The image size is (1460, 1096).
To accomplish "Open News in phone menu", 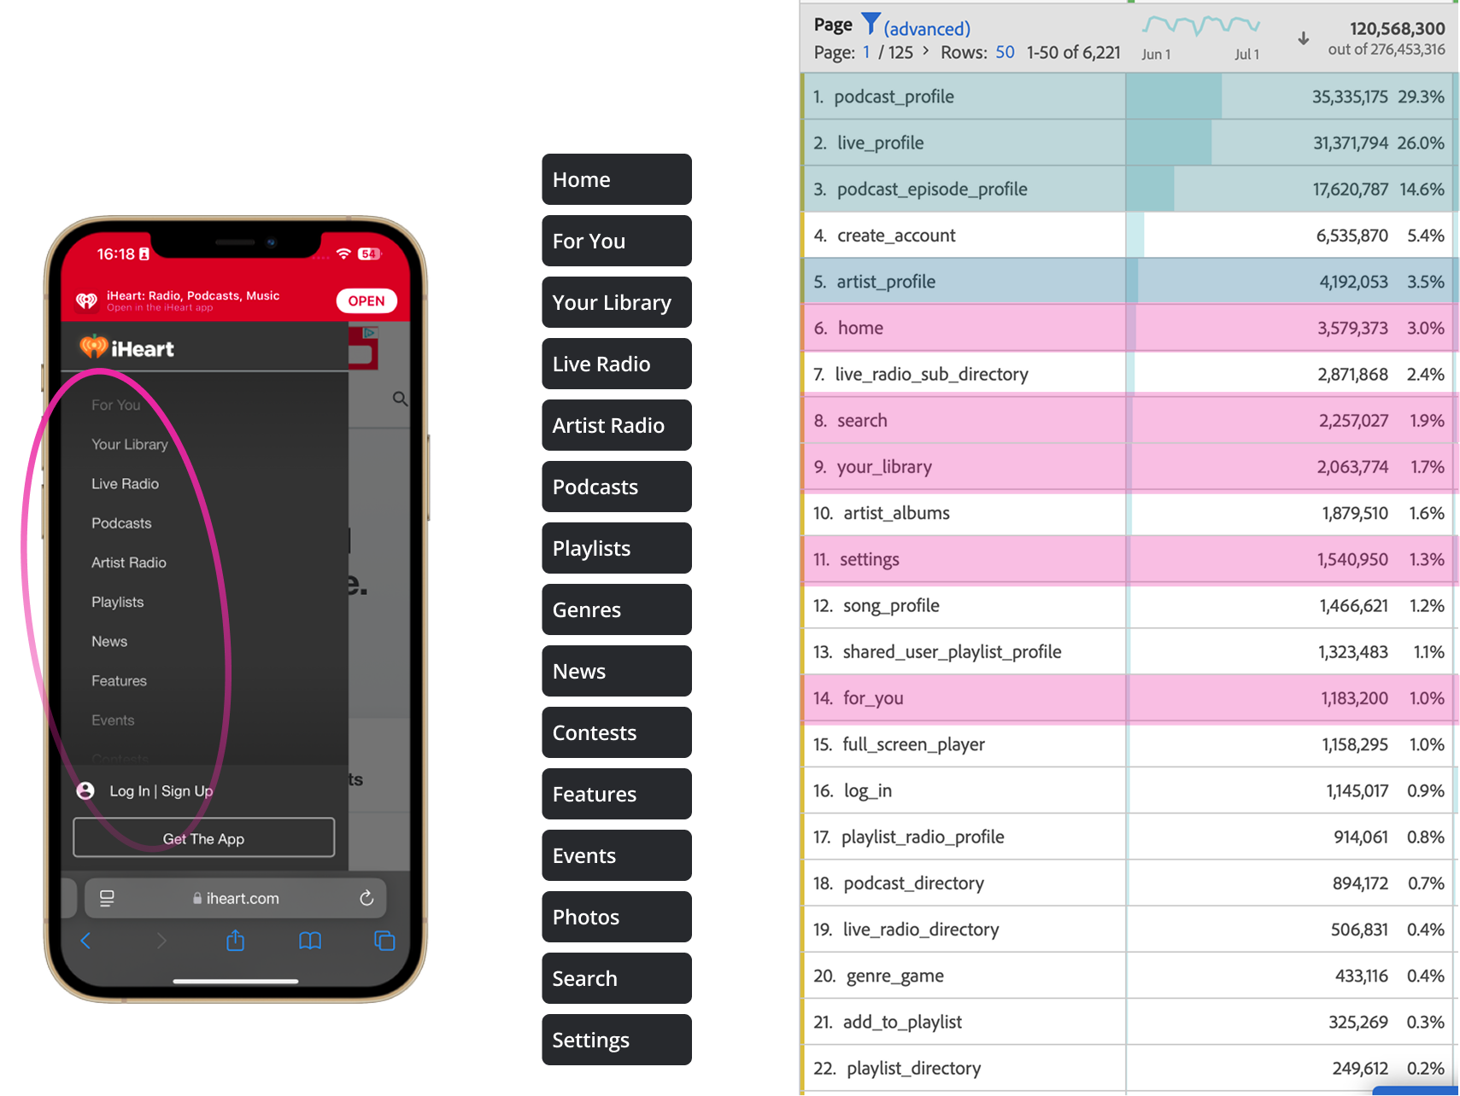I will pos(109,641).
